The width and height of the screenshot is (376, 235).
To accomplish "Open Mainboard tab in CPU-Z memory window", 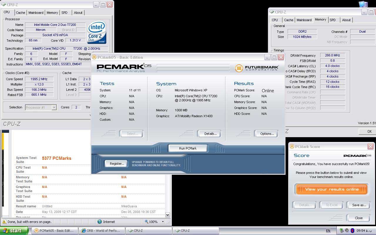I will tap(304, 20).
